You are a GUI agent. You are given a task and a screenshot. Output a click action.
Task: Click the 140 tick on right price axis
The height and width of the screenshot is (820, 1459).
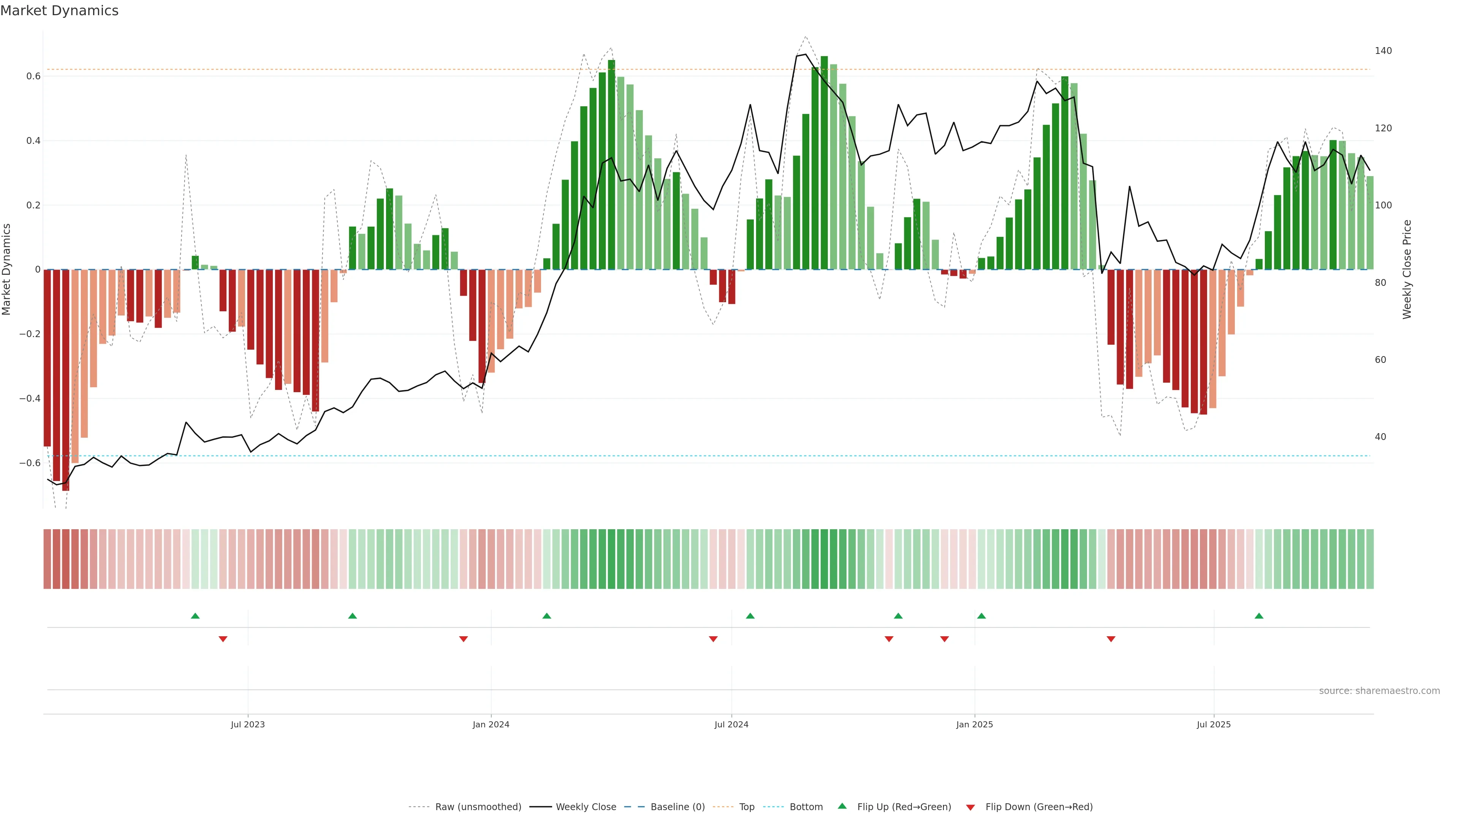pyautogui.click(x=1383, y=51)
